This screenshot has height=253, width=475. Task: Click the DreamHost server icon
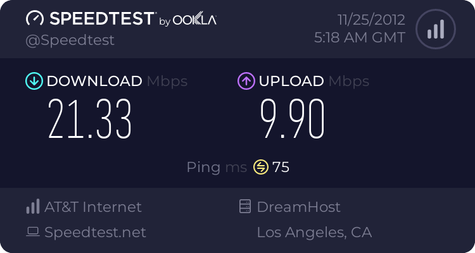(x=244, y=206)
